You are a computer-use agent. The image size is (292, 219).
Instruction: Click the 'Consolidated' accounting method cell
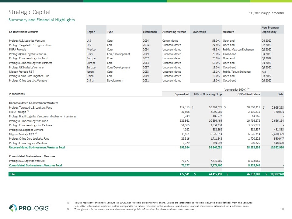pyautogui.click(x=170, y=40)
